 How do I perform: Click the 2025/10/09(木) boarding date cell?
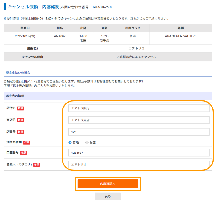25,36
